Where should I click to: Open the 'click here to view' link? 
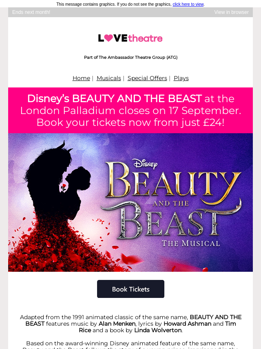pos(188,4)
